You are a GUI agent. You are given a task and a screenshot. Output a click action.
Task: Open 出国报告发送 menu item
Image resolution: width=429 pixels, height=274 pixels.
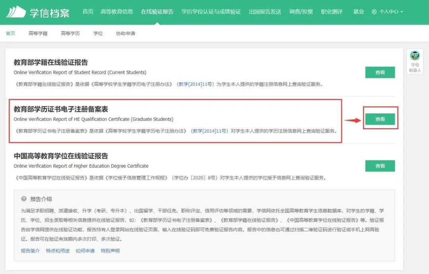(265, 12)
